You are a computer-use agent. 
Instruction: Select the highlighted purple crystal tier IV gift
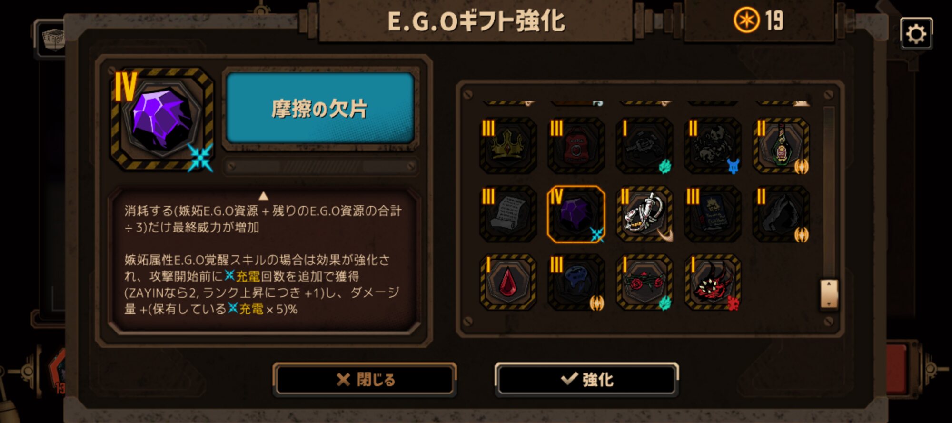576,214
